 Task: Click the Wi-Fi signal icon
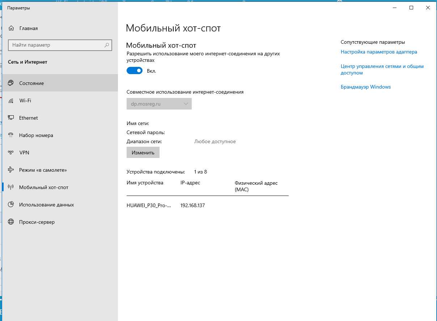click(11, 100)
